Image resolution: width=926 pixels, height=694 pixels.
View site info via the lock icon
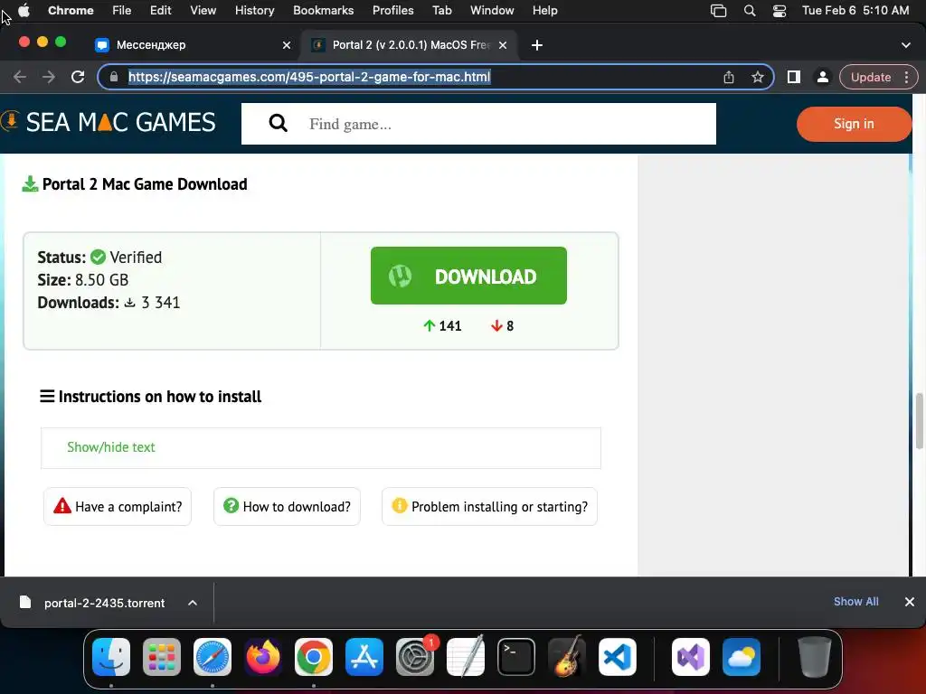(x=114, y=77)
